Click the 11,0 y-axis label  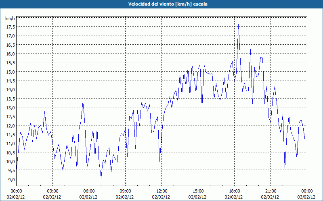point(11,144)
